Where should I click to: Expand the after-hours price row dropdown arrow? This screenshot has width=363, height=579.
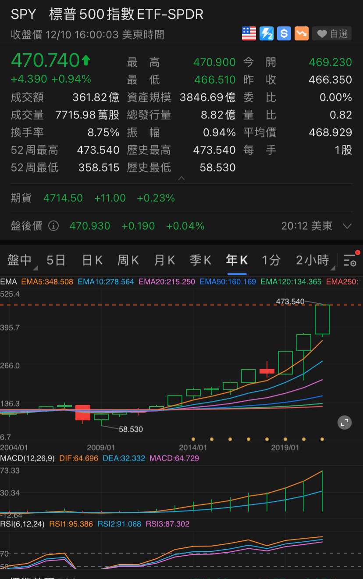pos(347,227)
